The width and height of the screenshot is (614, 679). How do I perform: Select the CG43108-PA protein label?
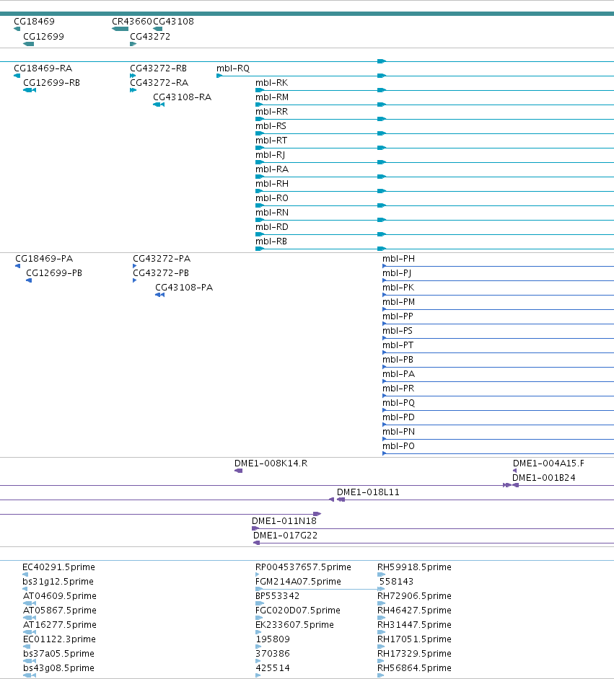[x=184, y=287]
